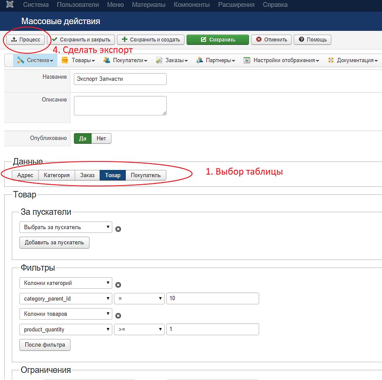Open the Колонки товаров dropdown
The height and width of the screenshot is (380, 382).
(66, 314)
